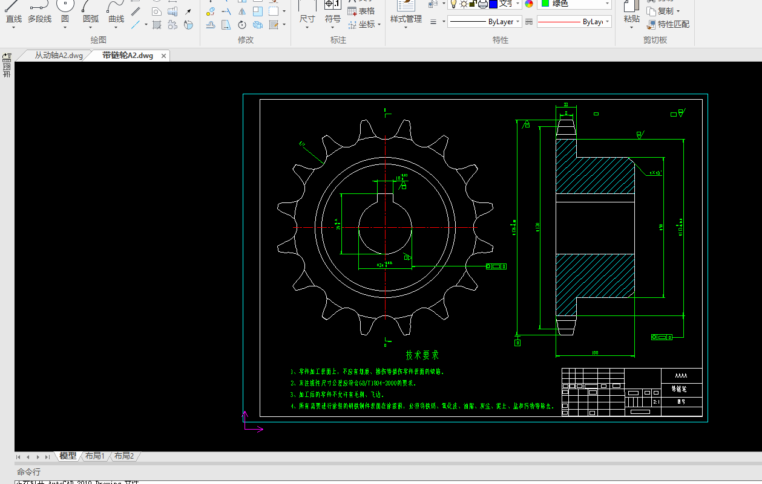Screen dimensions: 762x484
Task: Toggle the layer lock padlock icon
Action: click(x=473, y=4)
